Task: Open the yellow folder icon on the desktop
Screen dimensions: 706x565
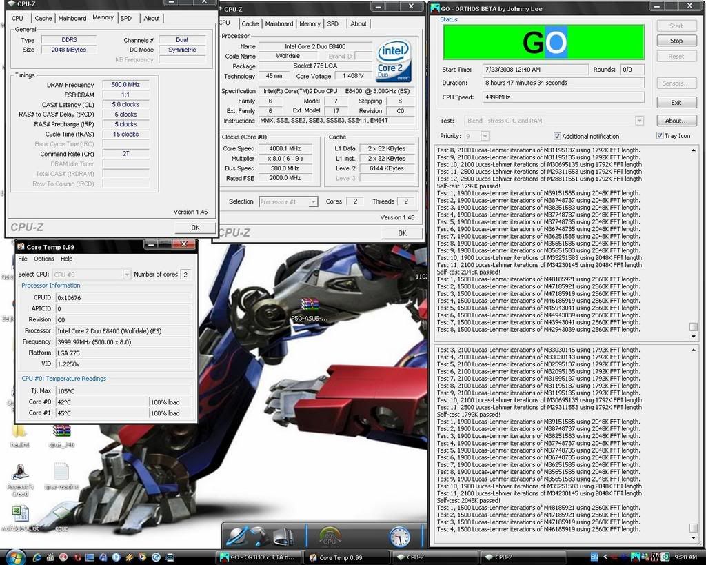Action: click(19, 431)
